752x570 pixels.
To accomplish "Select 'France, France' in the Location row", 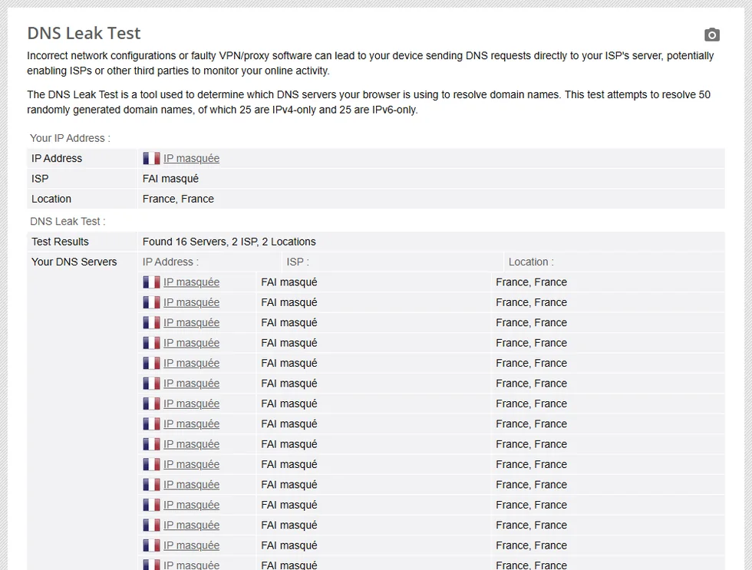I will [178, 199].
